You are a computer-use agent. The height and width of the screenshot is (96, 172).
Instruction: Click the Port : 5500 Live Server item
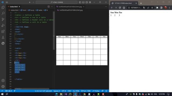pos(86,91)
